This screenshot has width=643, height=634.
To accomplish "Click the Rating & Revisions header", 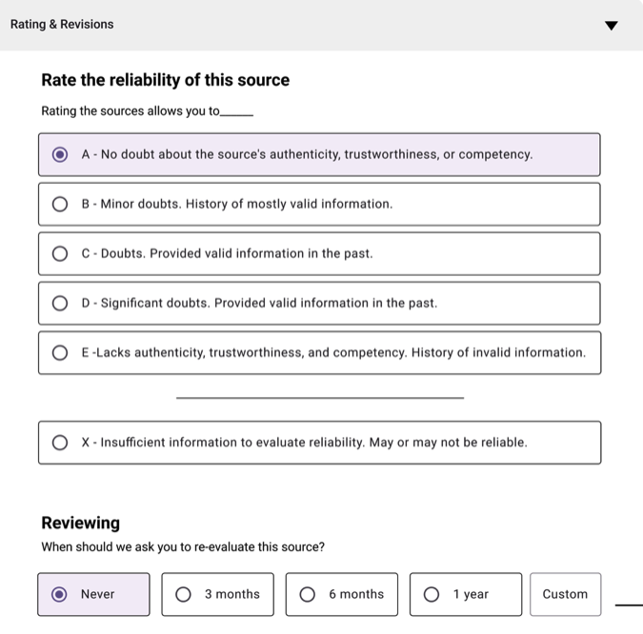I will tap(62, 25).
